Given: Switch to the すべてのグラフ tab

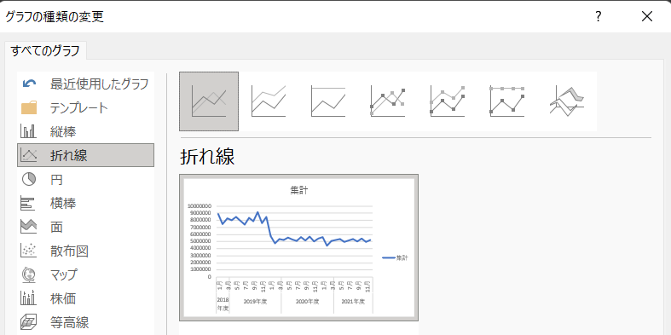Looking at the screenshot, I should (45, 51).
